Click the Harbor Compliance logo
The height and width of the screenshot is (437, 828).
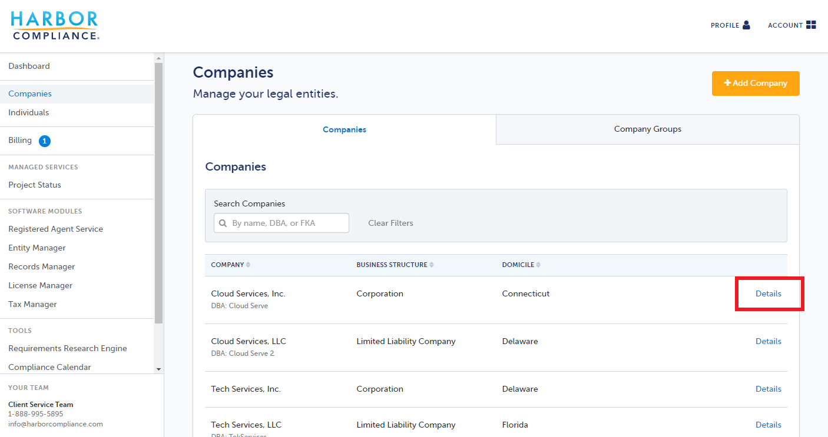(x=55, y=25)
